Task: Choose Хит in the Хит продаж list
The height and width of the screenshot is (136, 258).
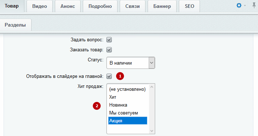Action: pos(128,97)
